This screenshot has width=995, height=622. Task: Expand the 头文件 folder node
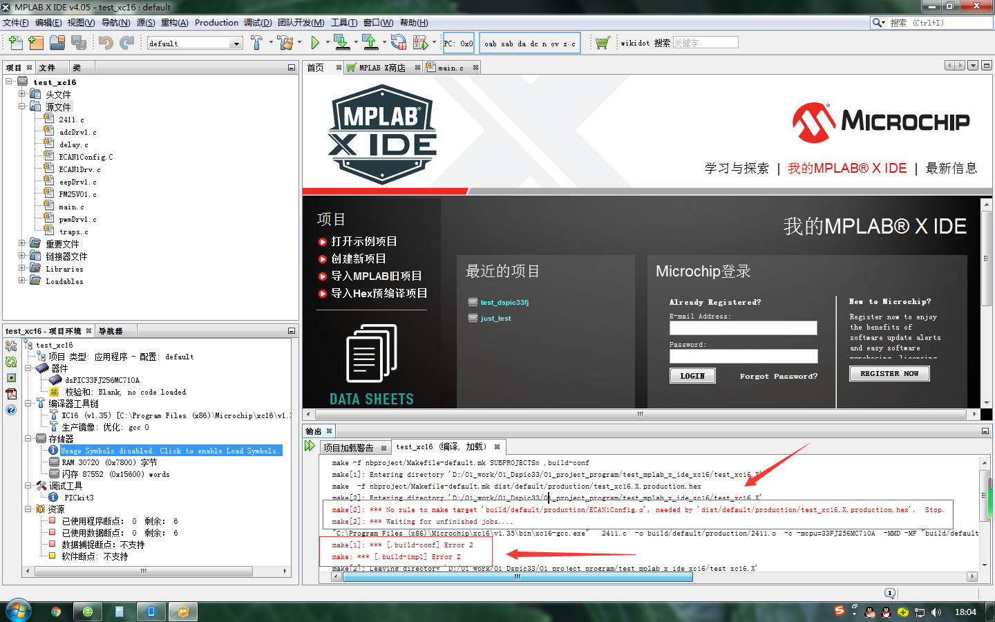click(x=22, y=94)
